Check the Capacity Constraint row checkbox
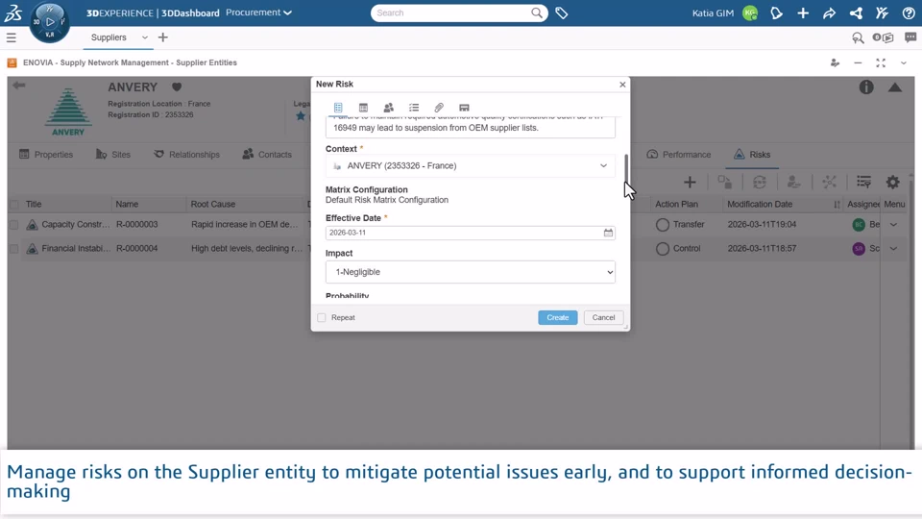The width and height of the screenshot is (922, 519). click(14, 225)
